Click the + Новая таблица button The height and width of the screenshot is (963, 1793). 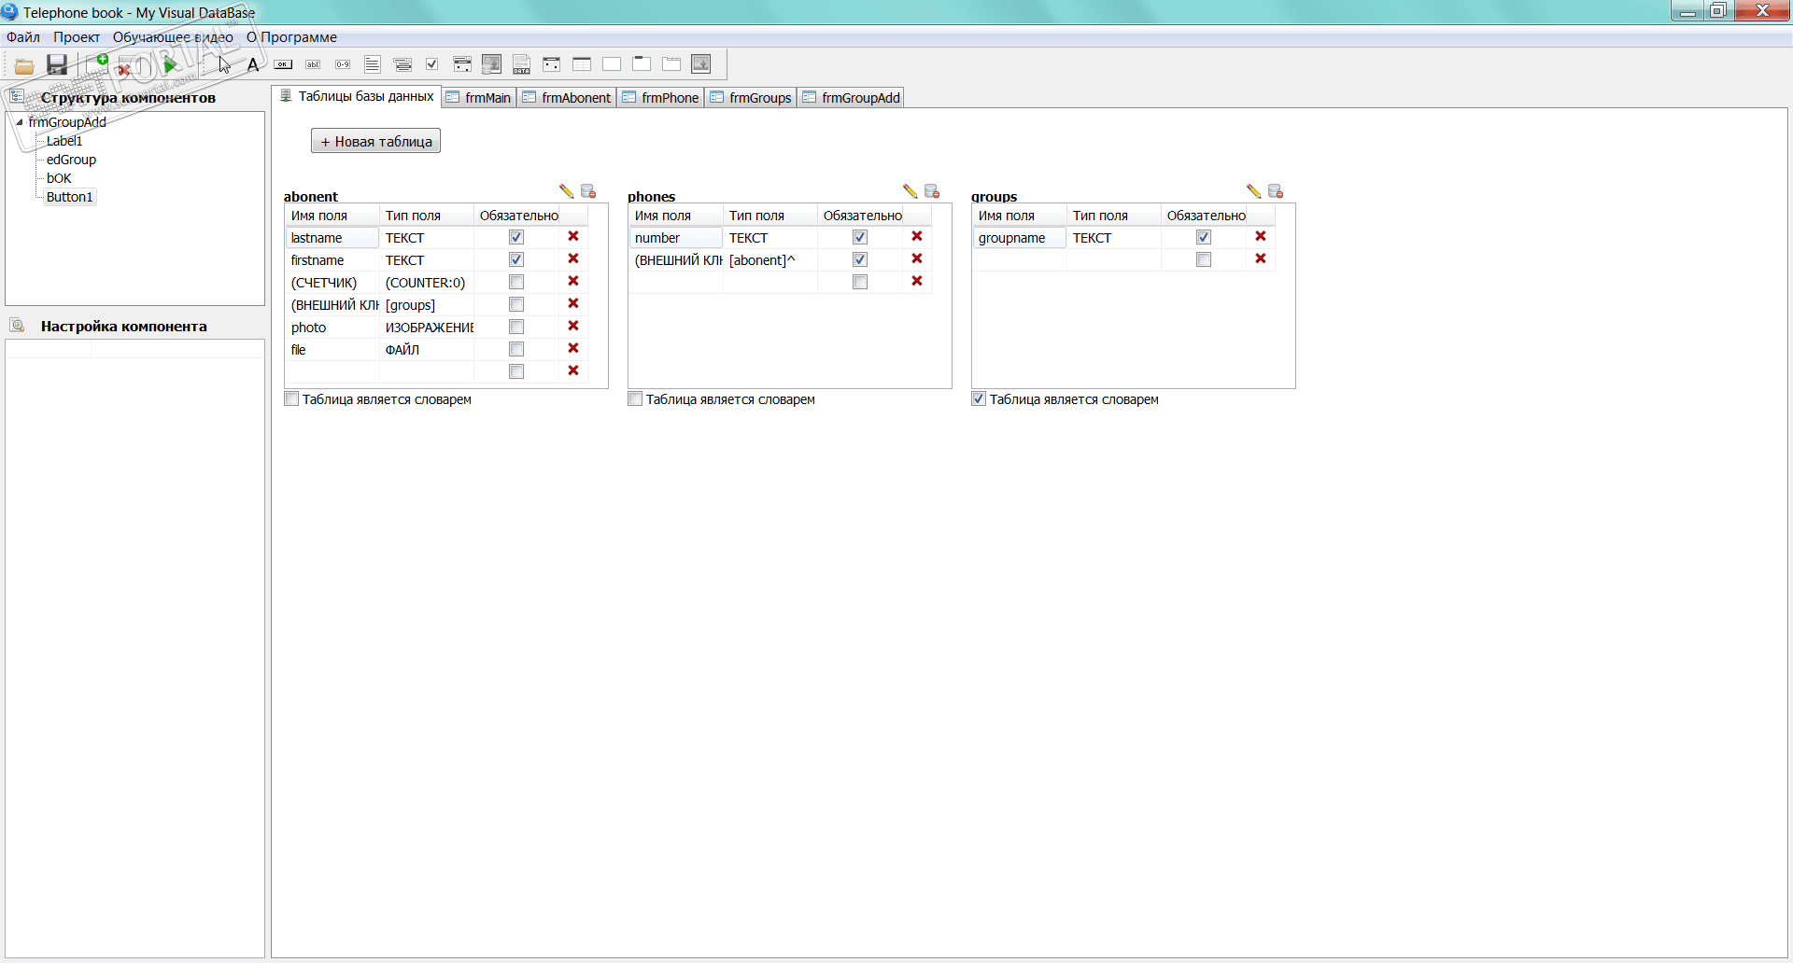pyautogui.click(x=375, y=142)
